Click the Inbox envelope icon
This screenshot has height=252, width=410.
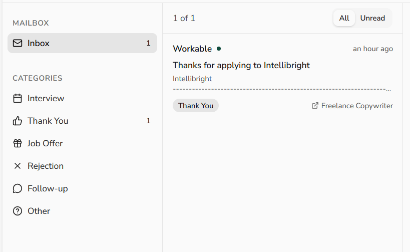(x=18, y=43)
